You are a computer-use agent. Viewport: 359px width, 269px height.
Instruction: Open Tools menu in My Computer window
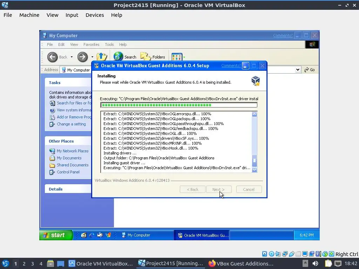(x=109, y=44)
